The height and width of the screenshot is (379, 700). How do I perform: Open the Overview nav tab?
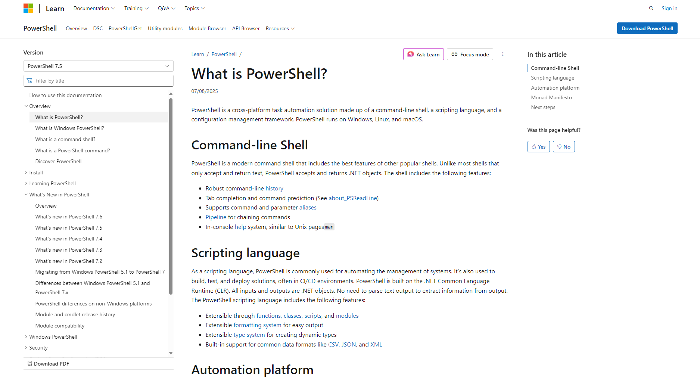[76, 28]
